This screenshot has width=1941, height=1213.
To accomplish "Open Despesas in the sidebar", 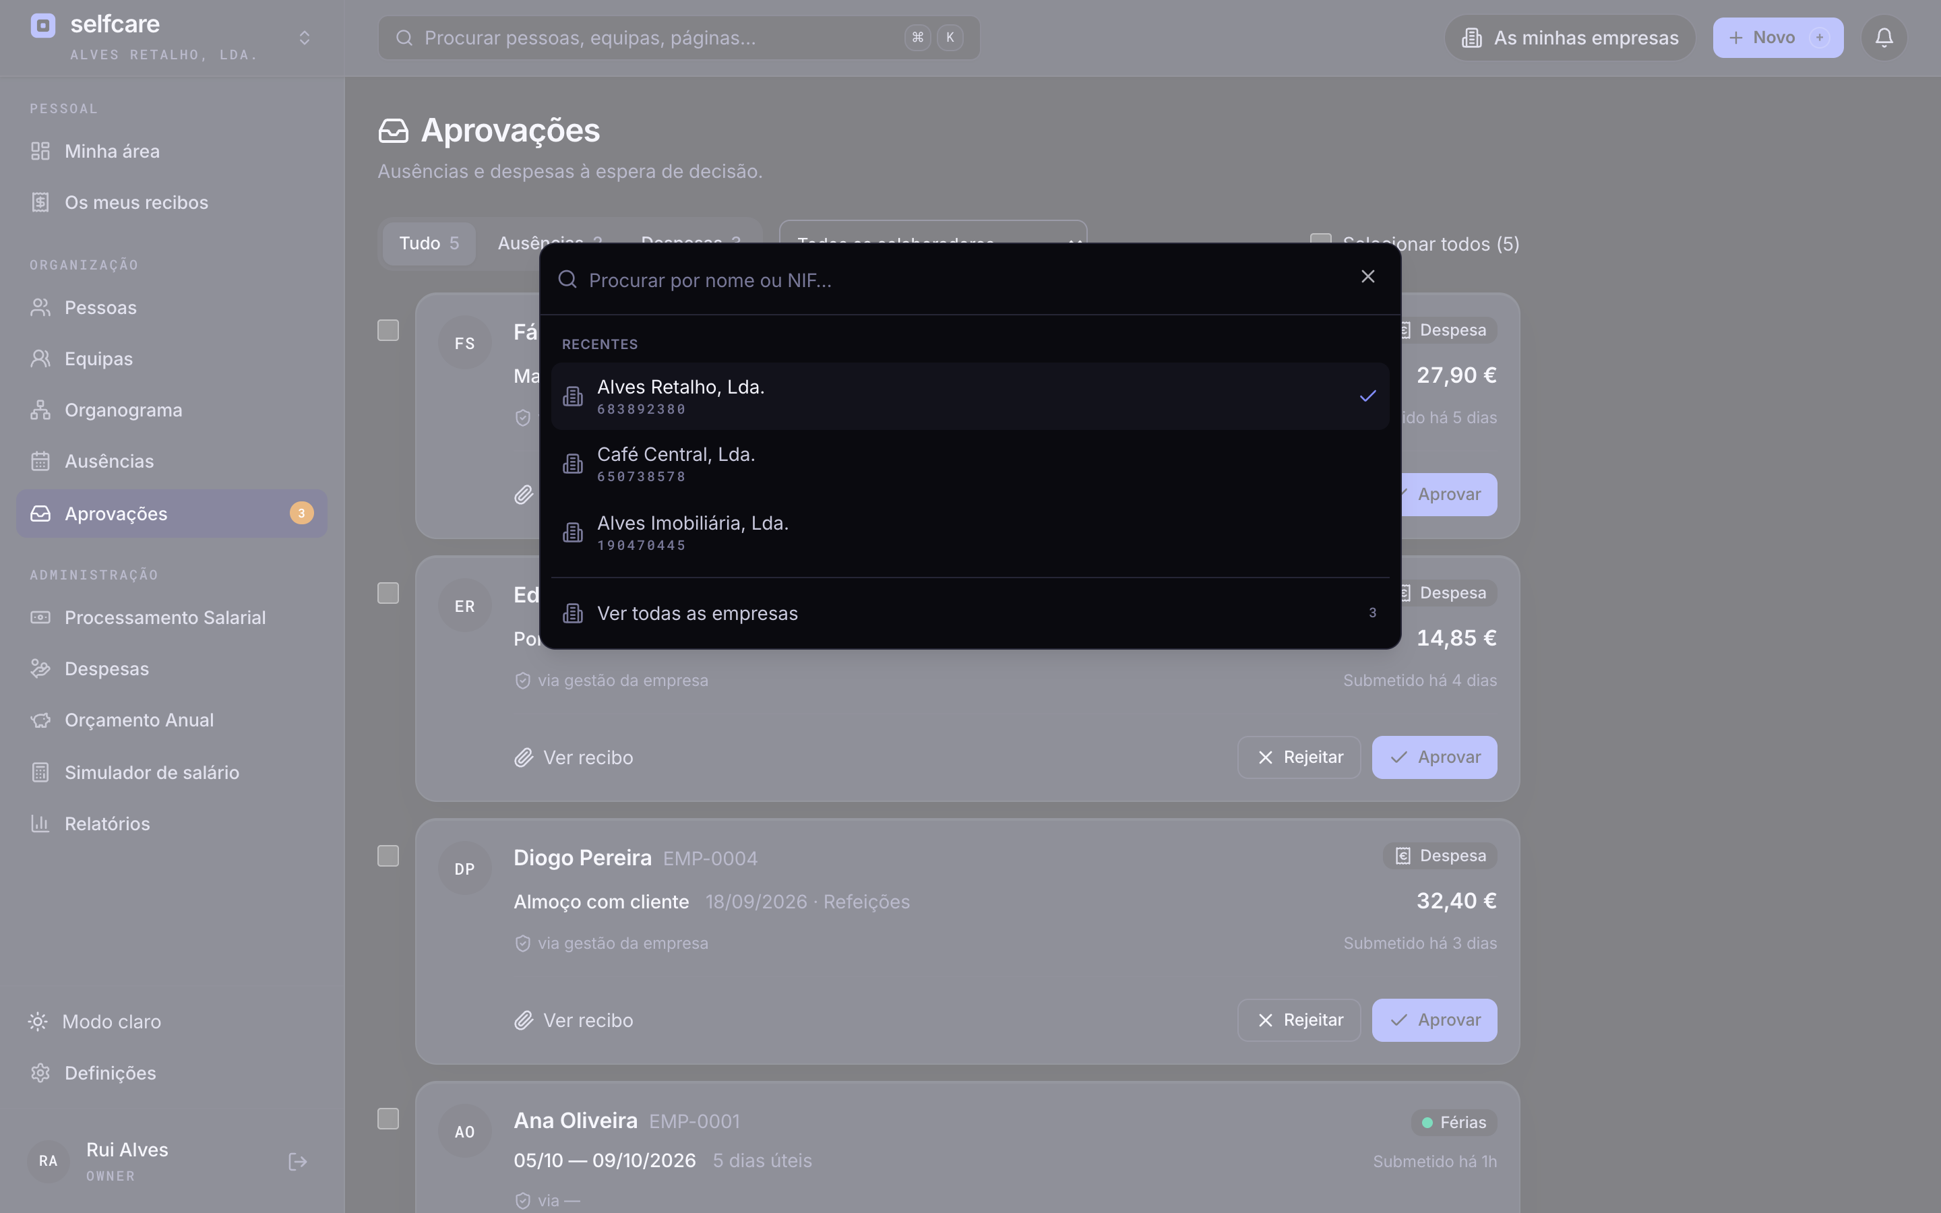I will point(171,669).
